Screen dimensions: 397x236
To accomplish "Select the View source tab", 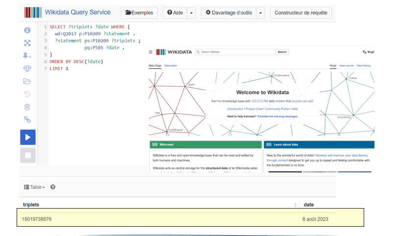I will 346,66.
